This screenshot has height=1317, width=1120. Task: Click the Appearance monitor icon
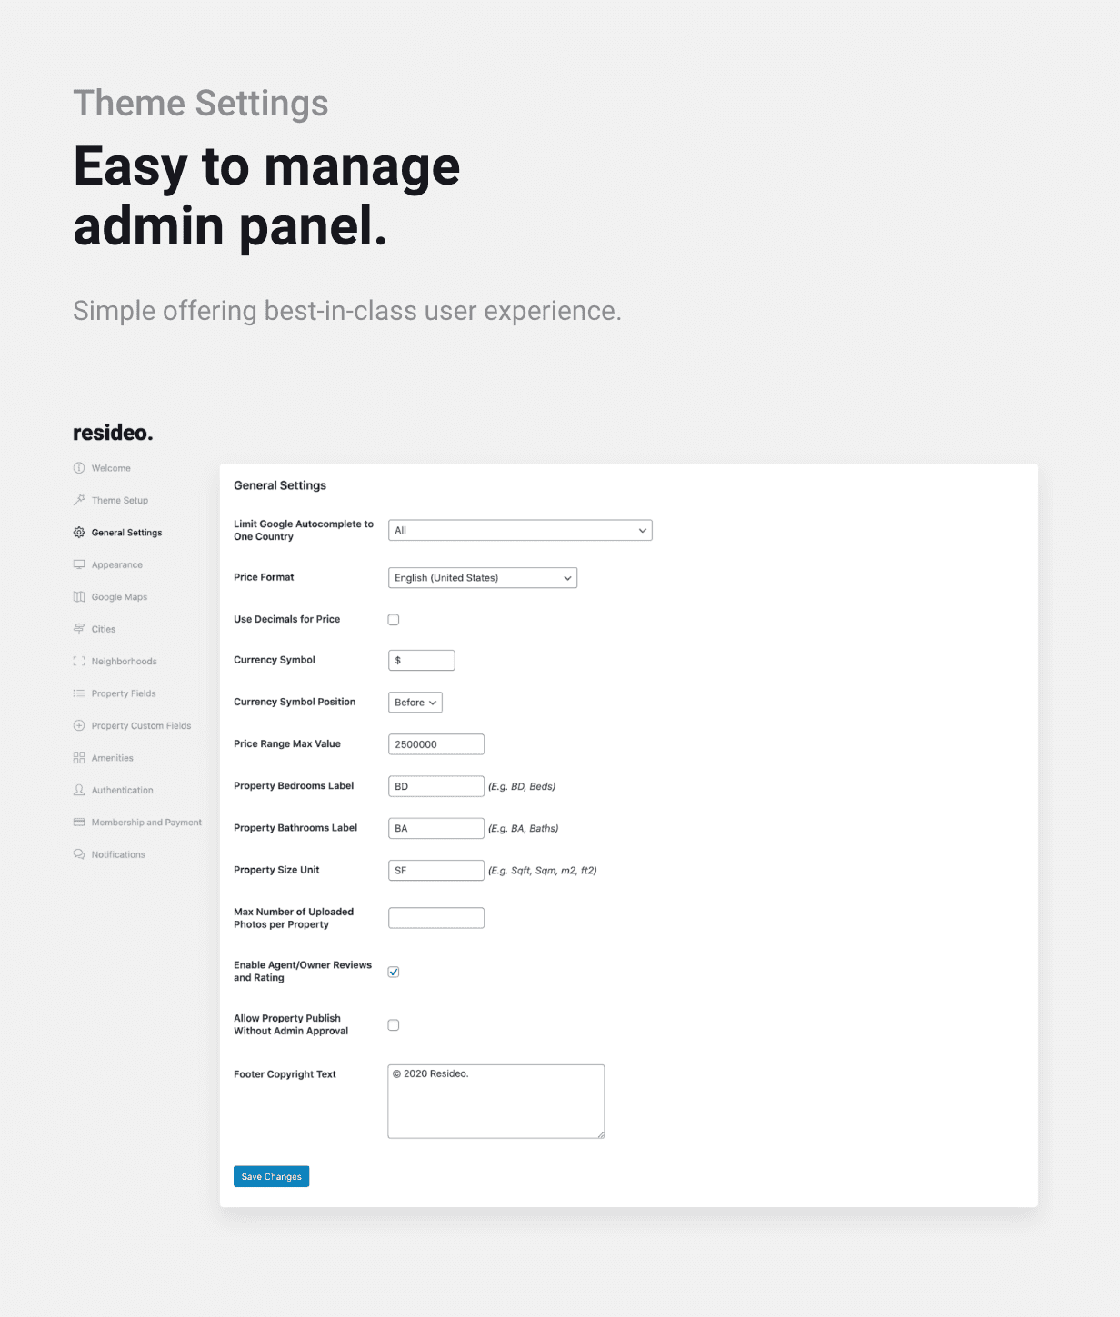79,564
